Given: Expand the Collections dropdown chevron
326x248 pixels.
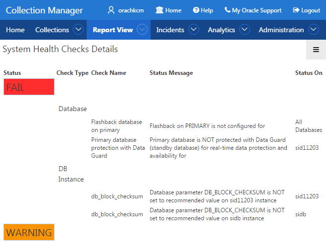Looking at the screenshot, I should click(78, 29).
